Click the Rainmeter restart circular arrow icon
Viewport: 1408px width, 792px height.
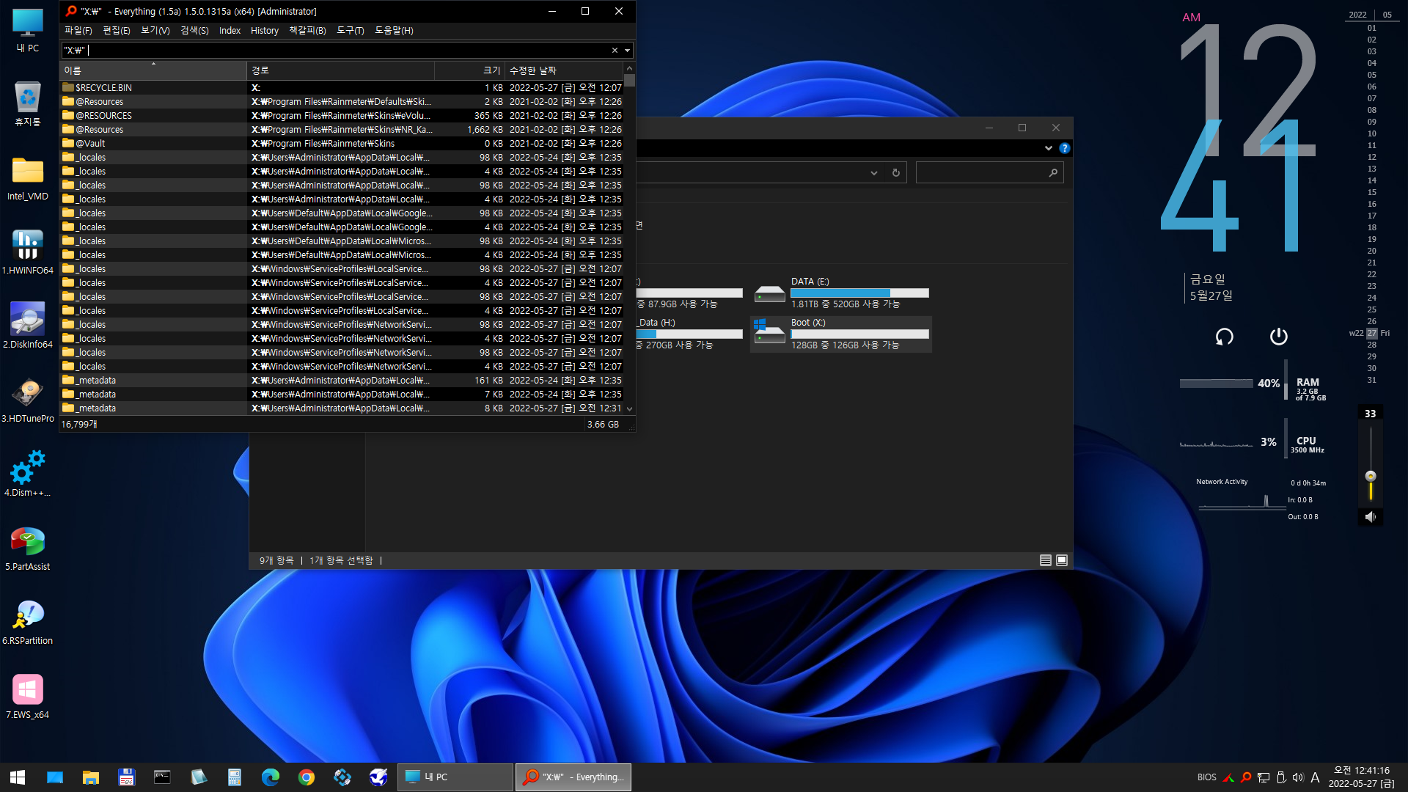pyautogui.click(x=1224, y=337)
